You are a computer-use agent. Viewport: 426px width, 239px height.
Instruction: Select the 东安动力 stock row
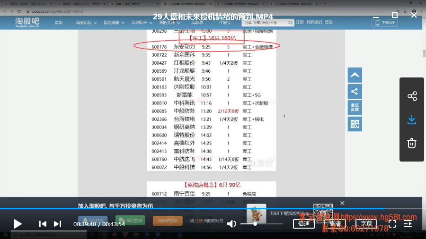click(212, 47)
